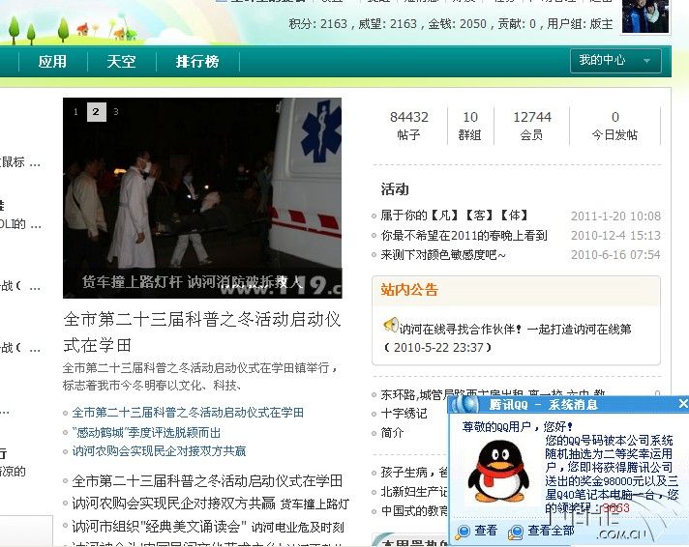The image size is (689, 547).
Task: Open the 应用 navigation tab
Action: pos(52,61)
